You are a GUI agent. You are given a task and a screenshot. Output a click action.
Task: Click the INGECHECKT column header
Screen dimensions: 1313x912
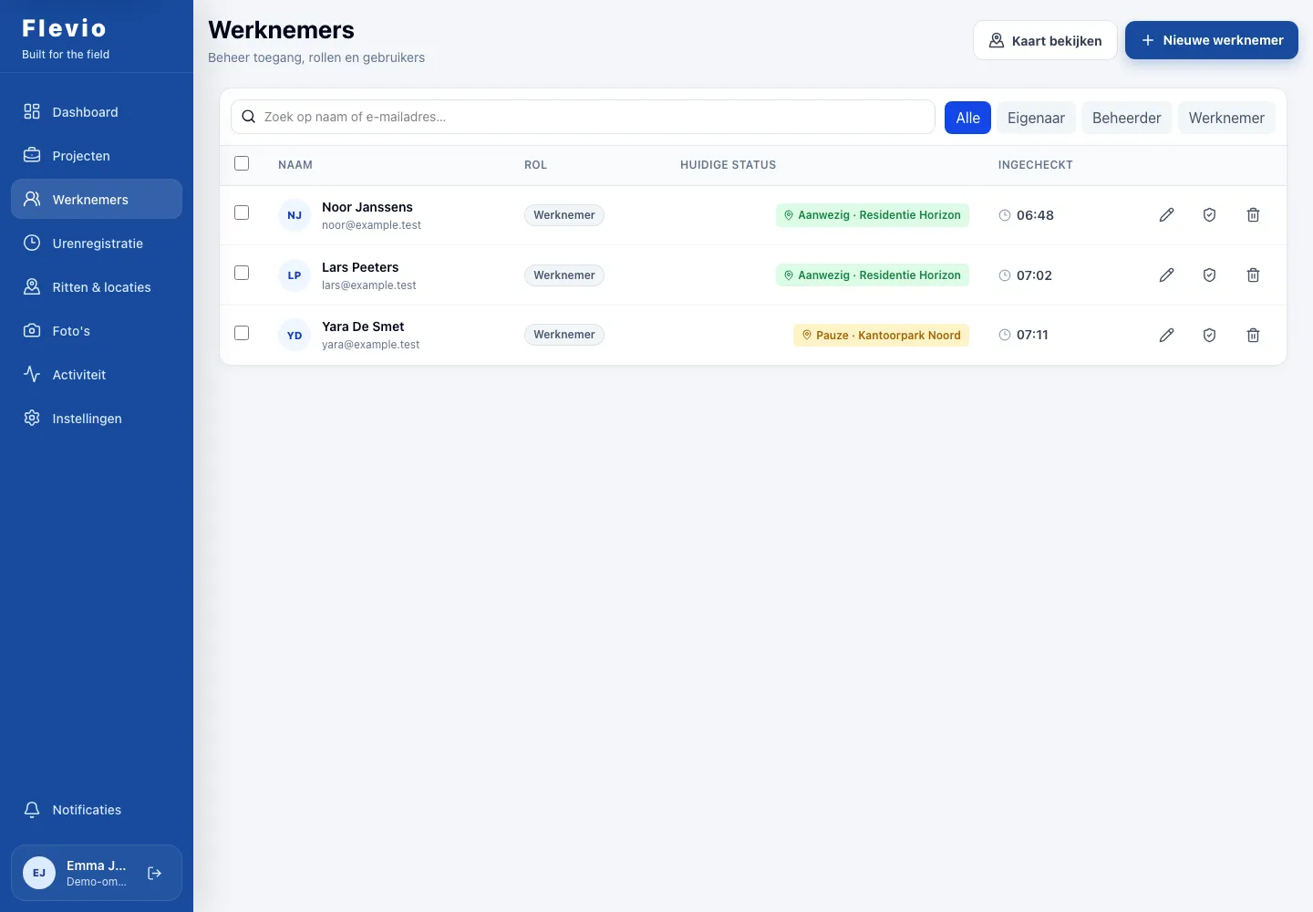[x=1035, y=165]
